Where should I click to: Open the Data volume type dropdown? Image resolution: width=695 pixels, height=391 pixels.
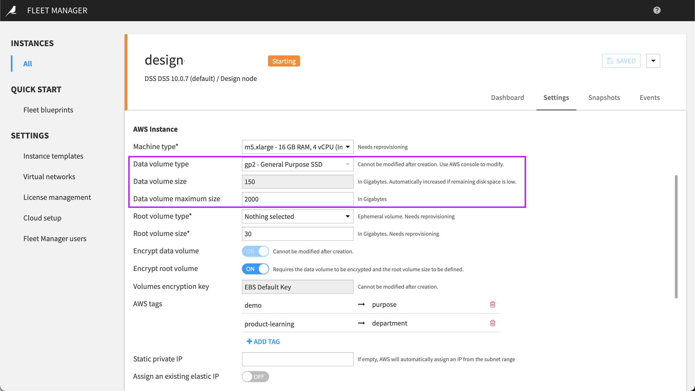[347, 164]
